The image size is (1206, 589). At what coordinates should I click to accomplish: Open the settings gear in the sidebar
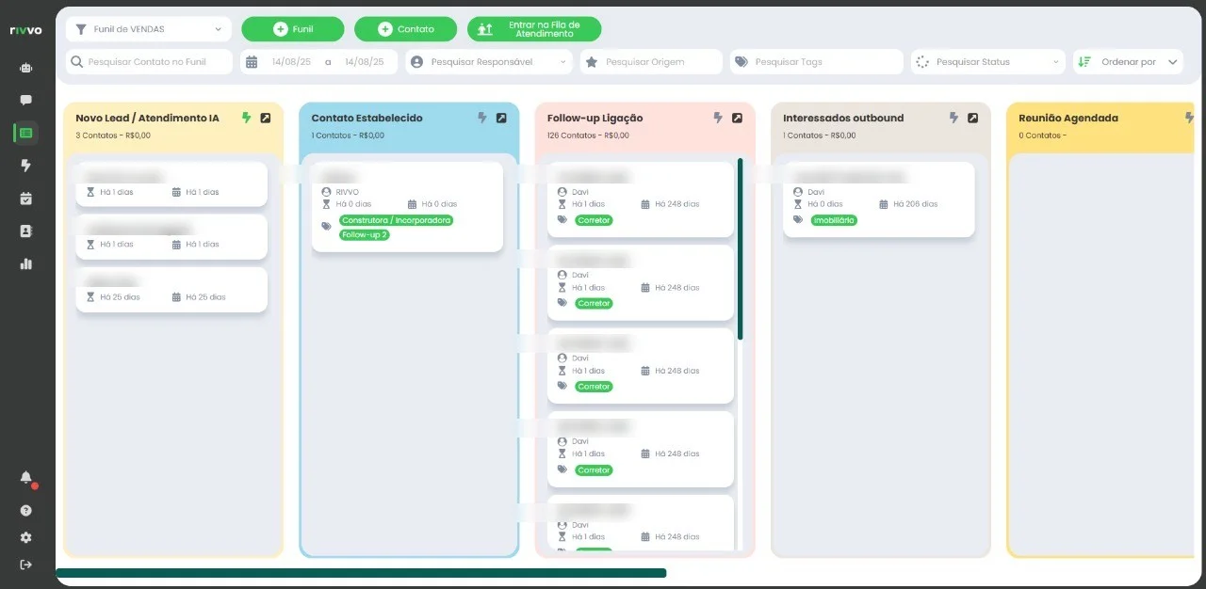[25, 537]
